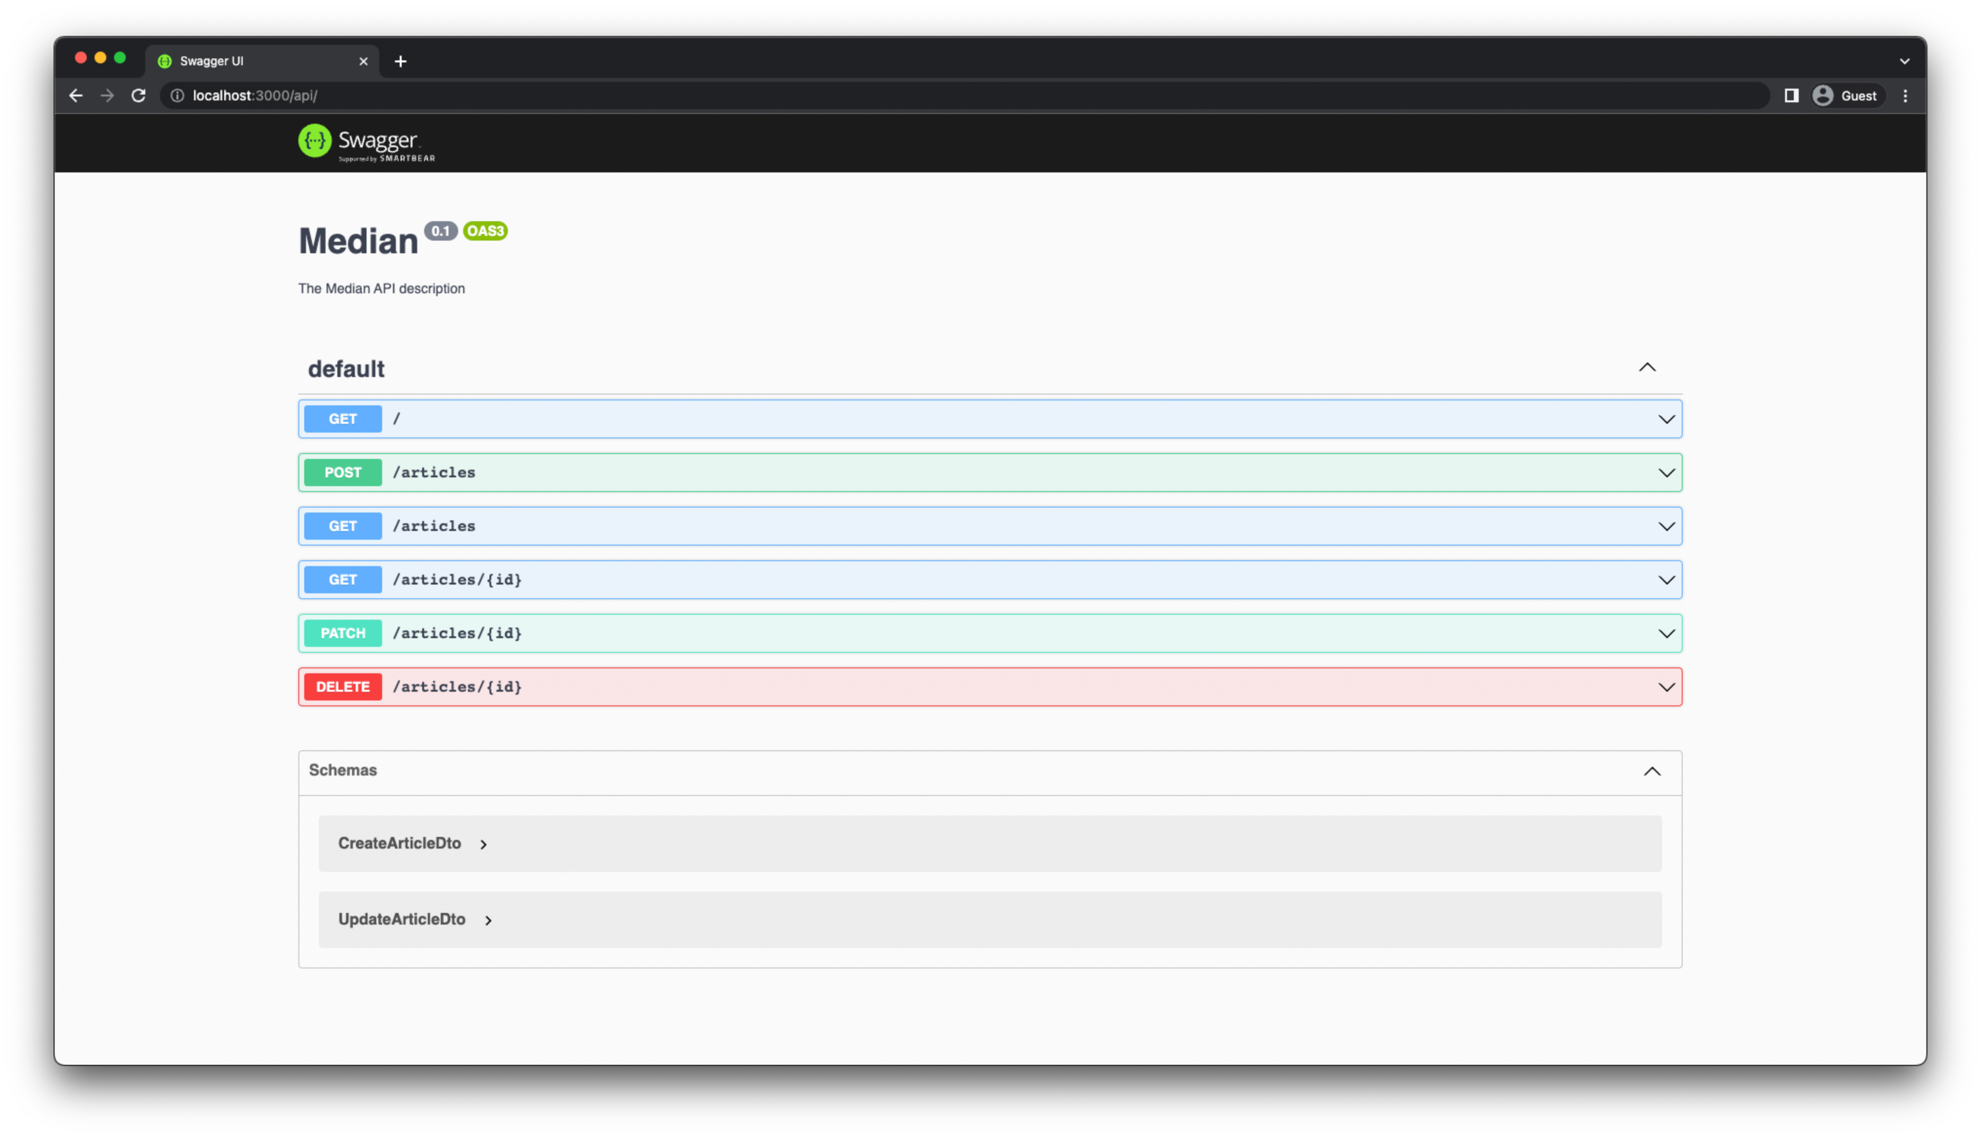
Task: Click the browser page reload icon
Action: pyautogui.click(x=138, y=95)
